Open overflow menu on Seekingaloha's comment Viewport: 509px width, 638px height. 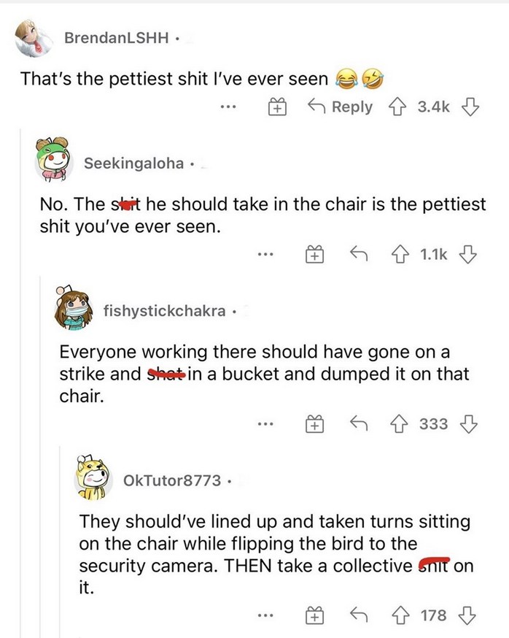click(265, 255)
